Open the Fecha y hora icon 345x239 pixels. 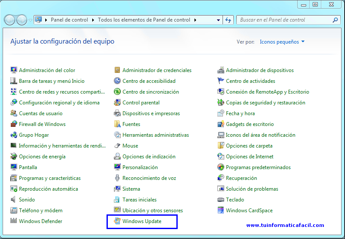tap(221, 113)
